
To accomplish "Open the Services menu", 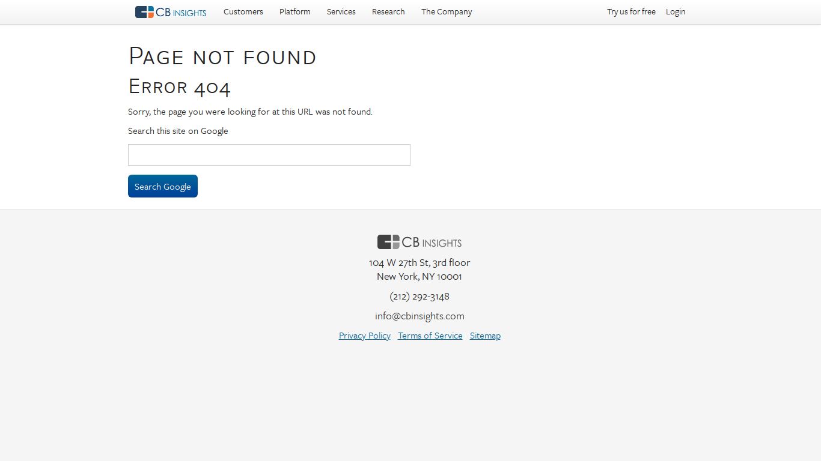I will click(x=341, y=12).
